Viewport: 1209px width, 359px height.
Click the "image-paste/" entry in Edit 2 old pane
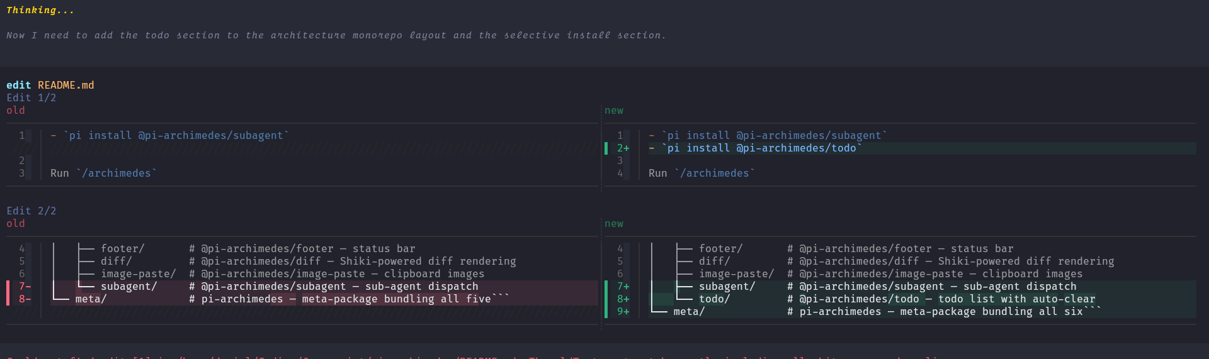tap(139, 273)
